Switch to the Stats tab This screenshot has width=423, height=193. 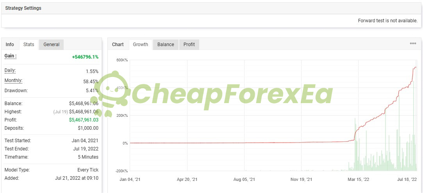[x=29, y=45]
